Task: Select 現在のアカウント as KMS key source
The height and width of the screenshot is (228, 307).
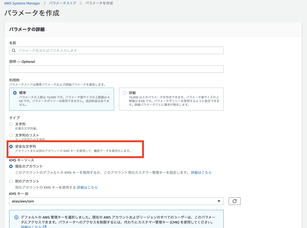Action: [11, 166]
